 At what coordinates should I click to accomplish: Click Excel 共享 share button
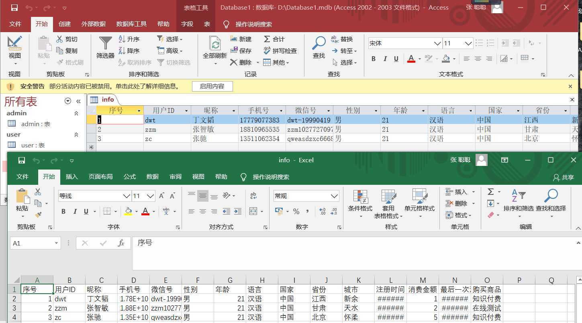pyautogui.click(x=564, y=177)
